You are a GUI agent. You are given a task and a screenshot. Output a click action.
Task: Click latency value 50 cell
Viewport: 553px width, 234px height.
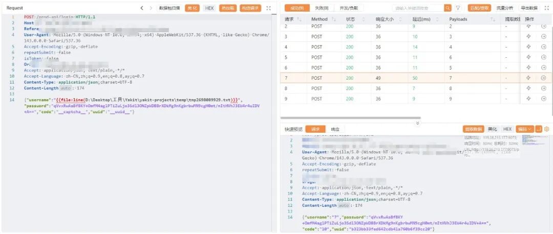pyautogui.click(x=415, y=78)
